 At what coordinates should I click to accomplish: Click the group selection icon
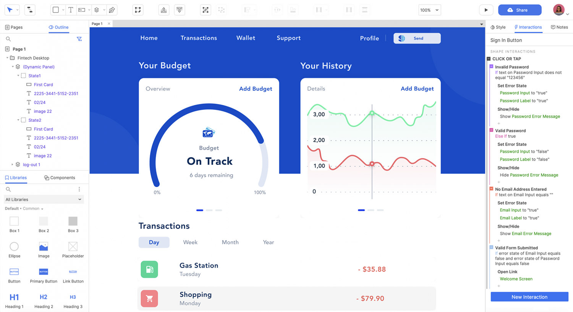[x=206, y=10]
